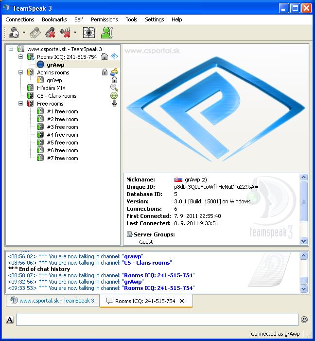Open the contacts manager toolbar icon
The image size is (315, 341).
click(x=106, y=33)
